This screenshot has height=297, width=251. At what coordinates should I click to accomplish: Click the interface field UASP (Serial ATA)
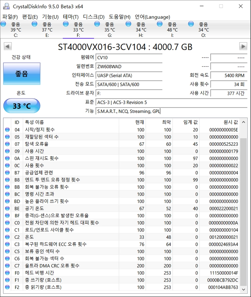click(129, 75)
